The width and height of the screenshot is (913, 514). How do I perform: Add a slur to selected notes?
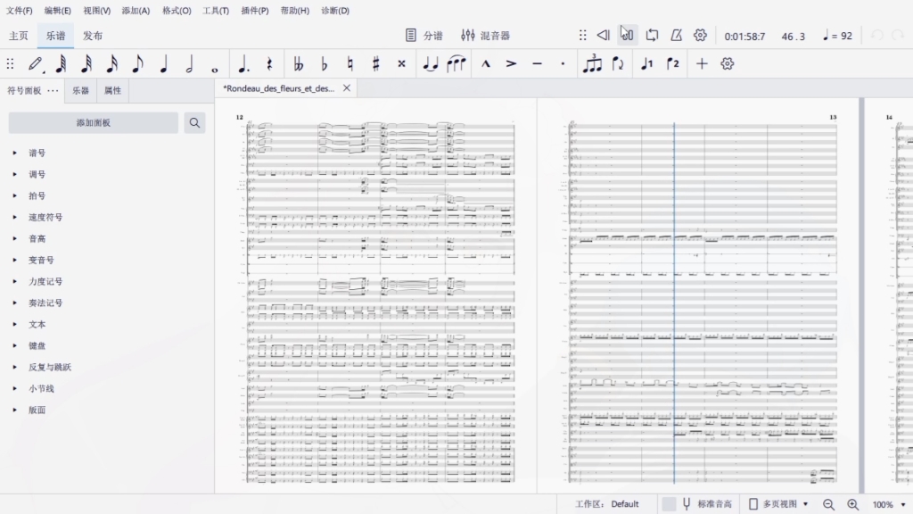[x=456, y=63]
